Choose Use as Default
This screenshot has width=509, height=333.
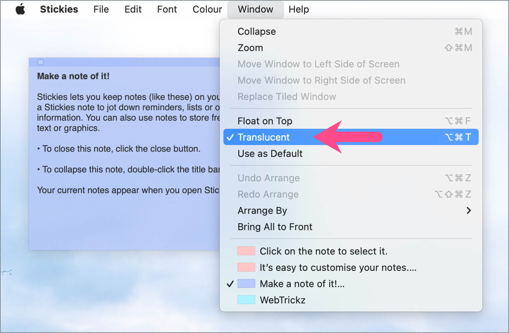[270, 154]
